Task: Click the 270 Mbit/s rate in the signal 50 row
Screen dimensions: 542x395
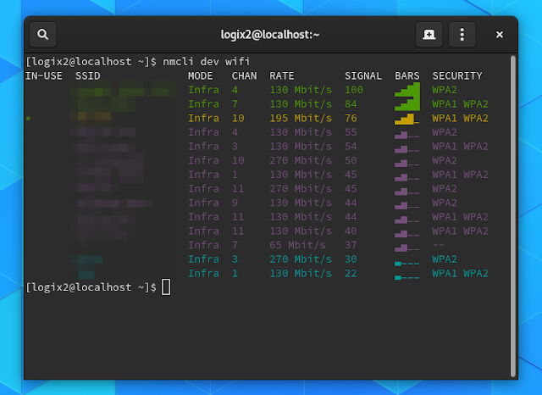Action: [x=301, y=160]
